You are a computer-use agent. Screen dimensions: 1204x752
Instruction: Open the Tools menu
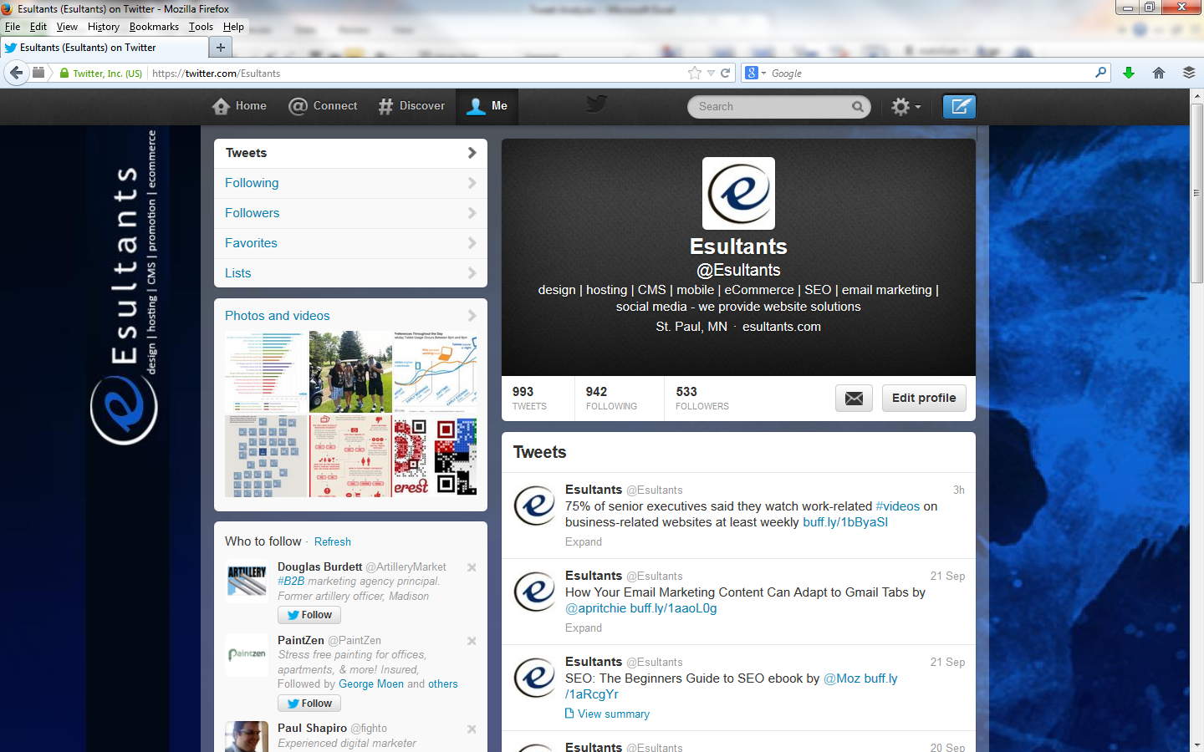(201, 27)
